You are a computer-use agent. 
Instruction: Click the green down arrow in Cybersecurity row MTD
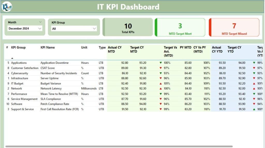coord(161,73)
